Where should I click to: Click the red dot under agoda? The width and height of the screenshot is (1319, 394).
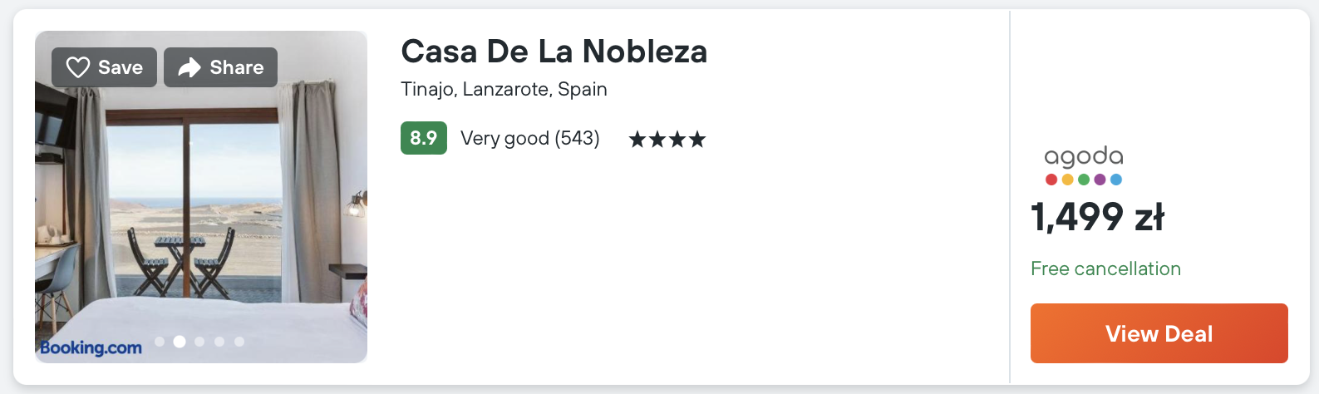pyautogui.click(x=1051, y=180)
